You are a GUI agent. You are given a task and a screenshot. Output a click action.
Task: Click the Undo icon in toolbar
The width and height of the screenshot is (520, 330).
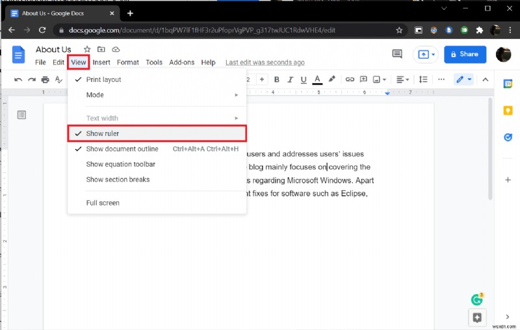point(18,79)
